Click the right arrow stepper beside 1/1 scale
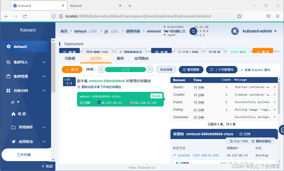Viewport: 284px width, 171px height. coord(150,70)
